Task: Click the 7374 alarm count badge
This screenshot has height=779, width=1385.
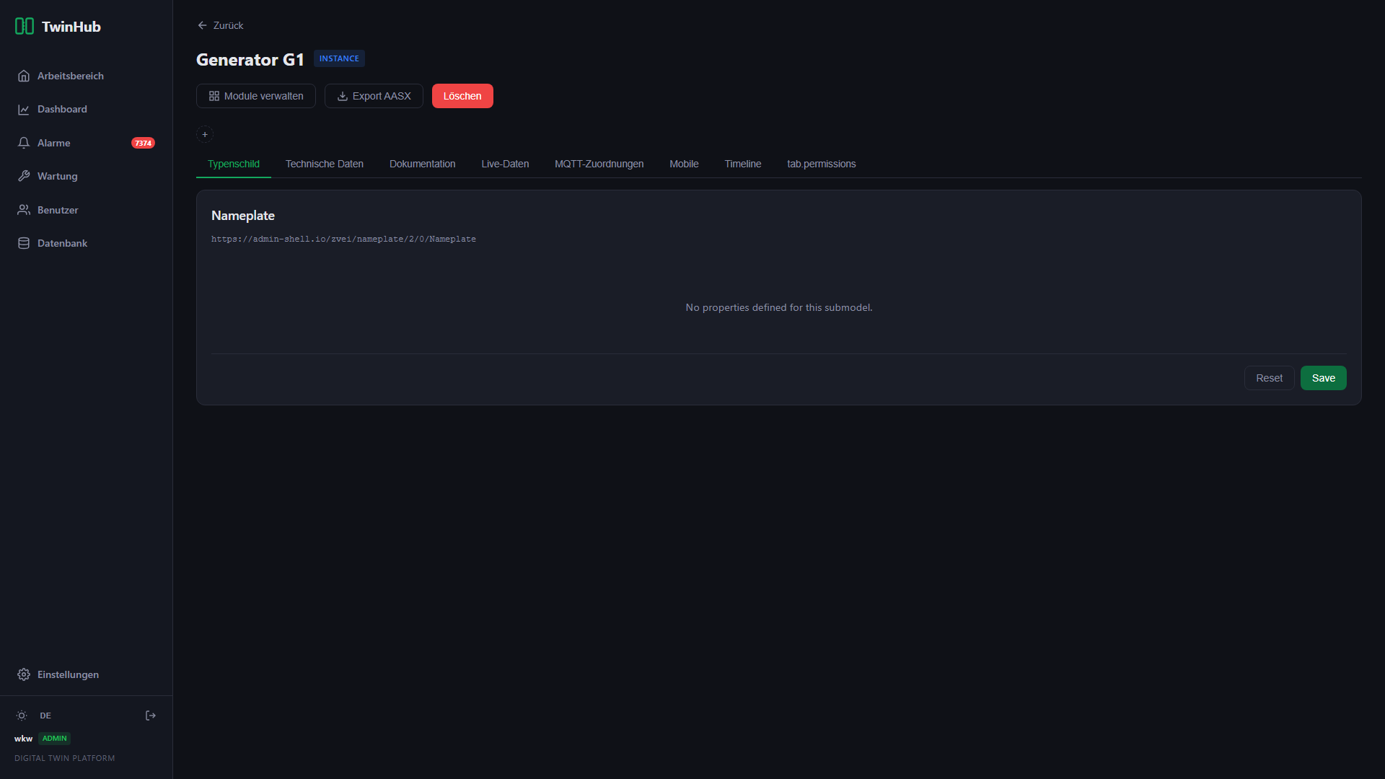Action: [143, 143]
